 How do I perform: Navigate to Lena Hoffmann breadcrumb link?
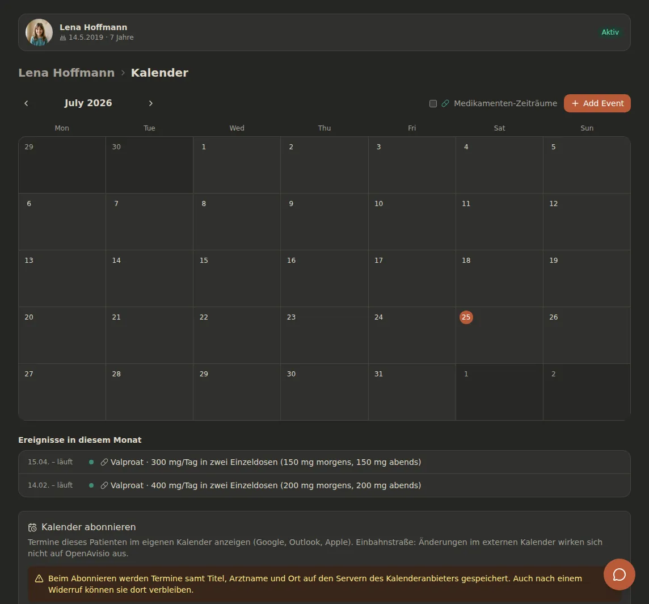(x=66, y=73)
